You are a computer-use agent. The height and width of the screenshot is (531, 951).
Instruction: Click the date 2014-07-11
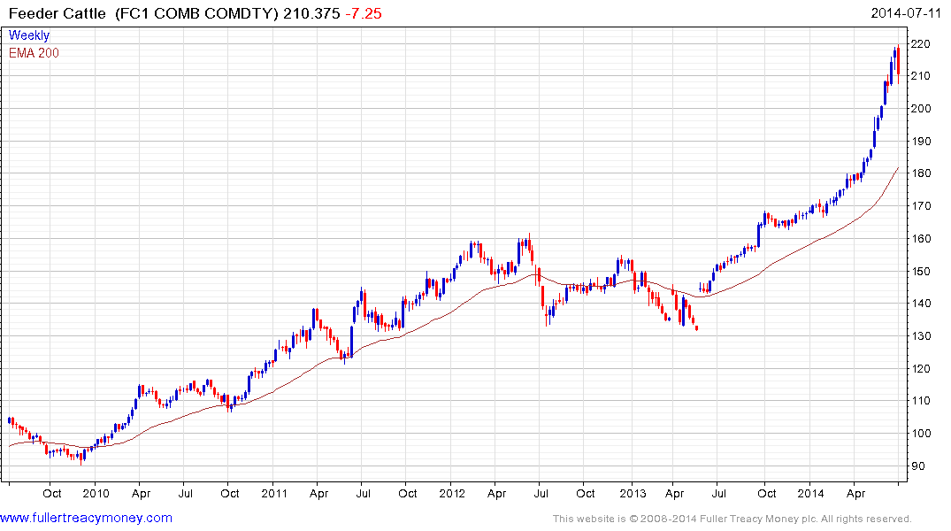point(906,12)
